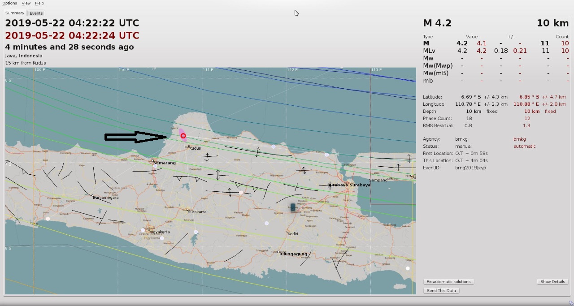
Task: Click the 'Depth:' field label
Action: [430, 111]
